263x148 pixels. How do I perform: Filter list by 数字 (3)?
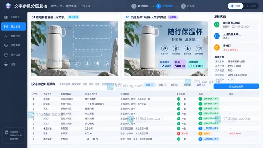(174, 85)
